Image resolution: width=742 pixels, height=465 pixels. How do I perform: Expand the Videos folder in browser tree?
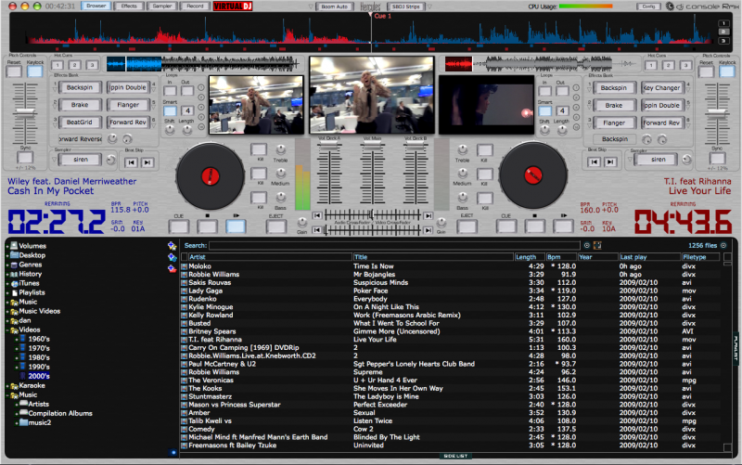6,329
